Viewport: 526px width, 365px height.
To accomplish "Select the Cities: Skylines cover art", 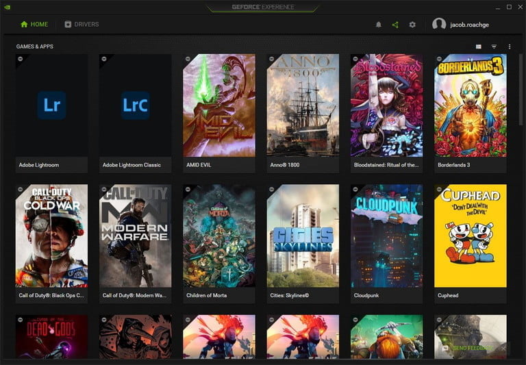I will pyautogui.click(x=303, y=235).
